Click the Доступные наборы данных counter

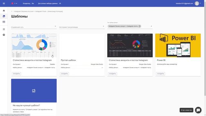49,4
